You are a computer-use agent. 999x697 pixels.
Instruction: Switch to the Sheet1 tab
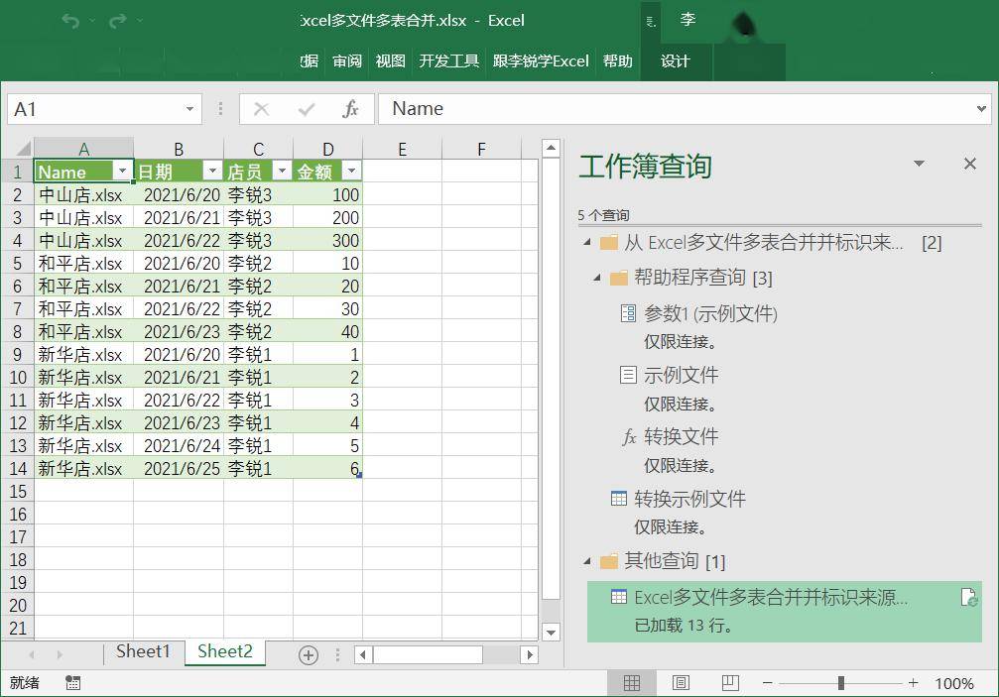143,651
